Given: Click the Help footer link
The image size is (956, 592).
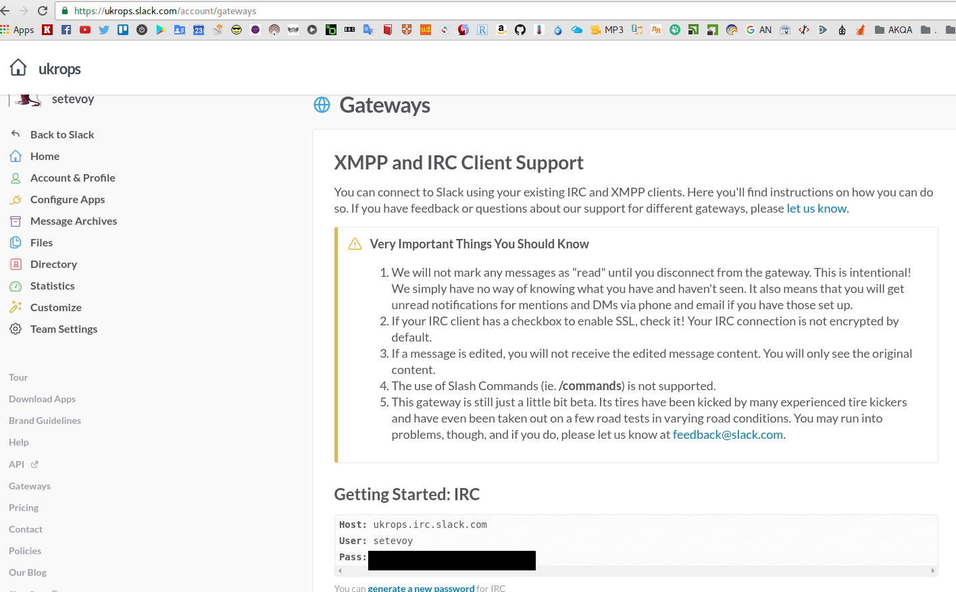Looking at the screenshot, I should (19, 442).
